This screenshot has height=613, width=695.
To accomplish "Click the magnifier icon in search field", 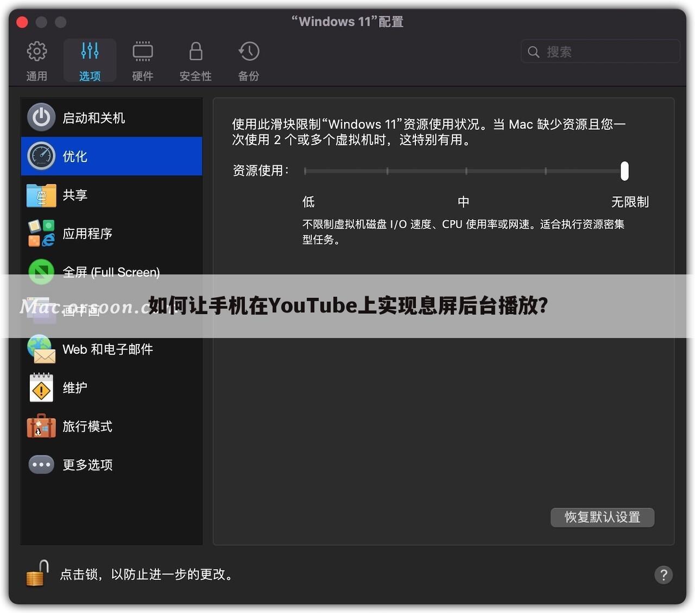I will coord(534,52).
